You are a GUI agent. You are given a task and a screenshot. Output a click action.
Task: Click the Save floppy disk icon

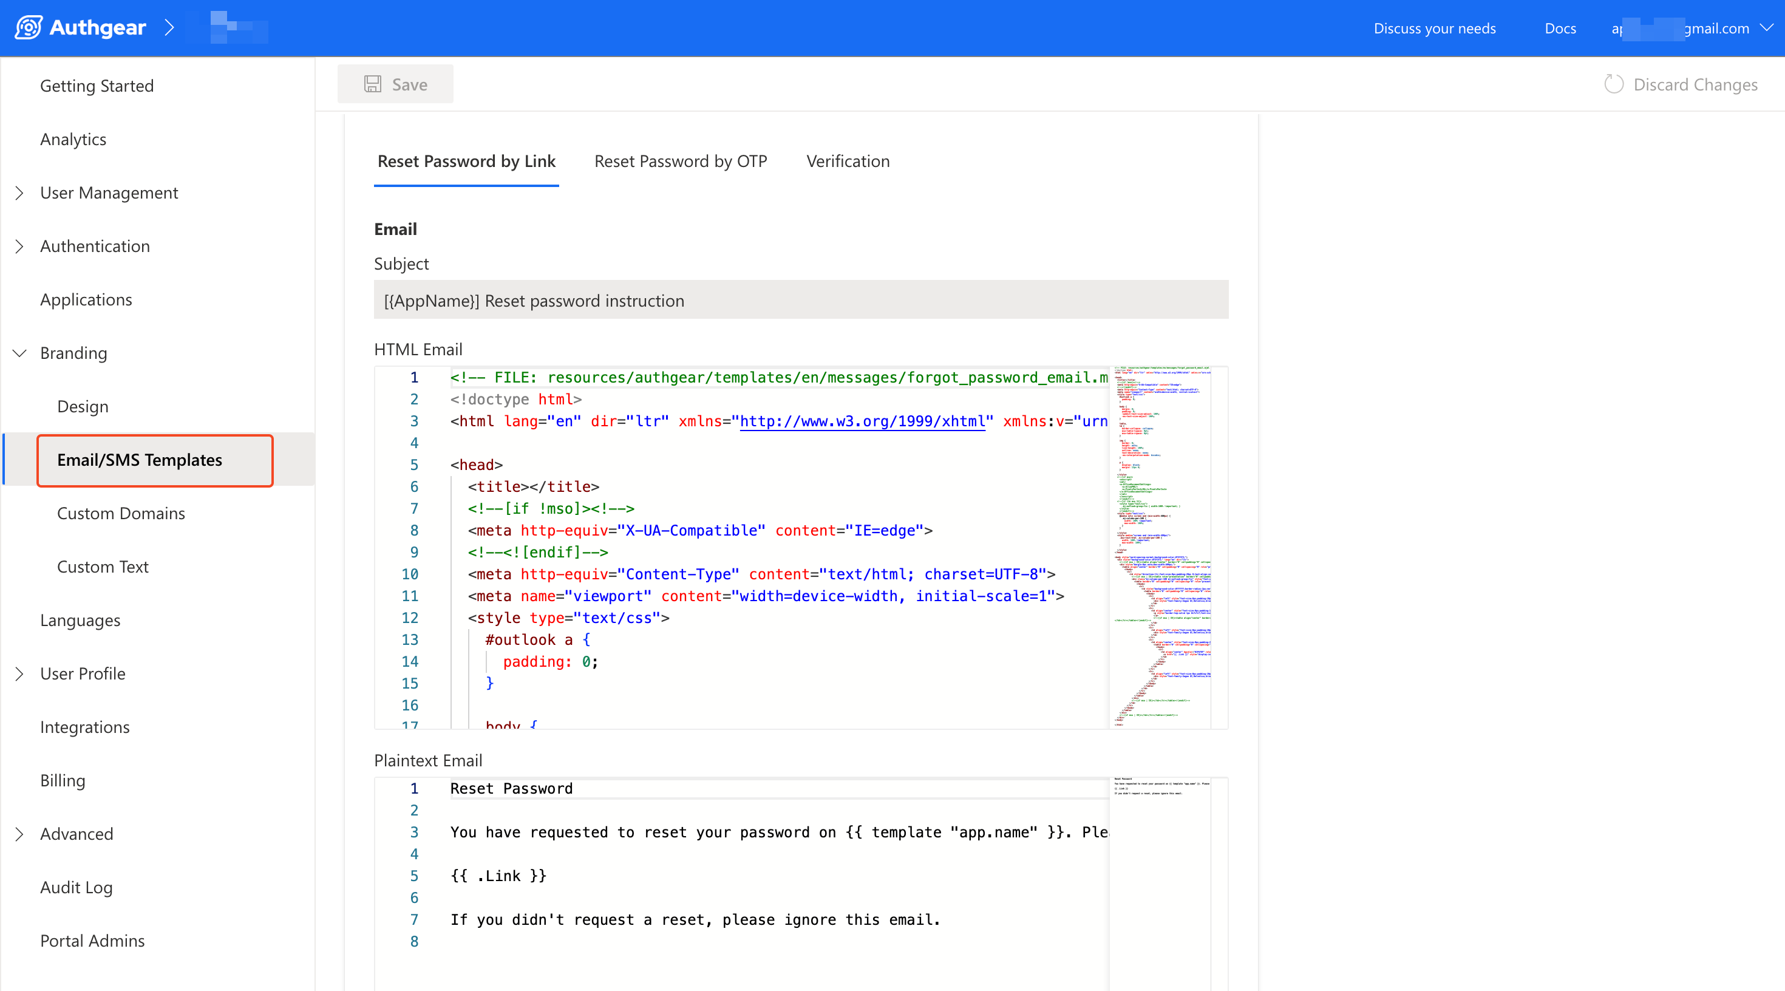pyautogui.click(x=373, y=84)
